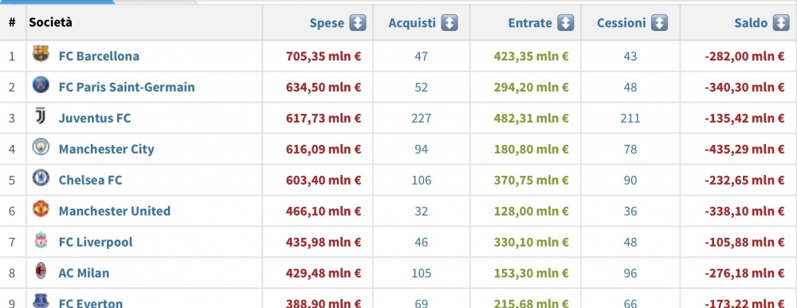Click the Paris Saint-Germain club crest
This screenshot has width=797, height=308.
click(x=41, y=84)
